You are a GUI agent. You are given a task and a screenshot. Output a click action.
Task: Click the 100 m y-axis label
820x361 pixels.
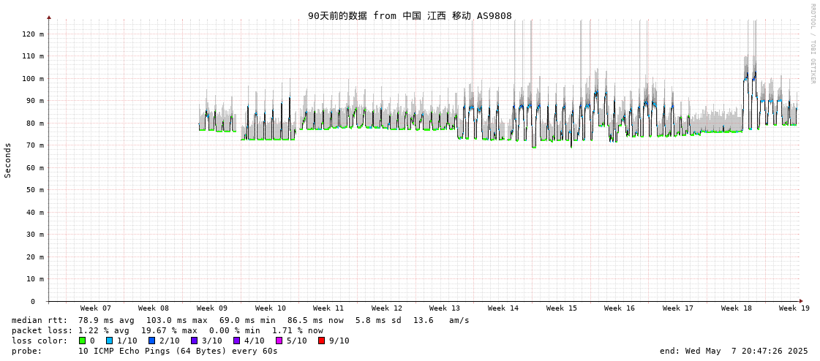click(x=34, y=78)
